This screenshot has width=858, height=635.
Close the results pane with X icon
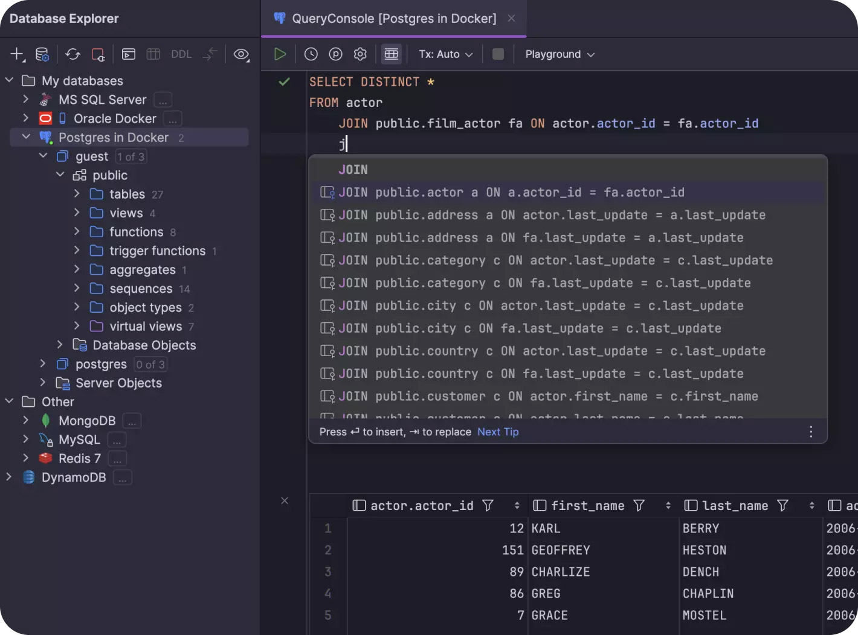[285, 501]
